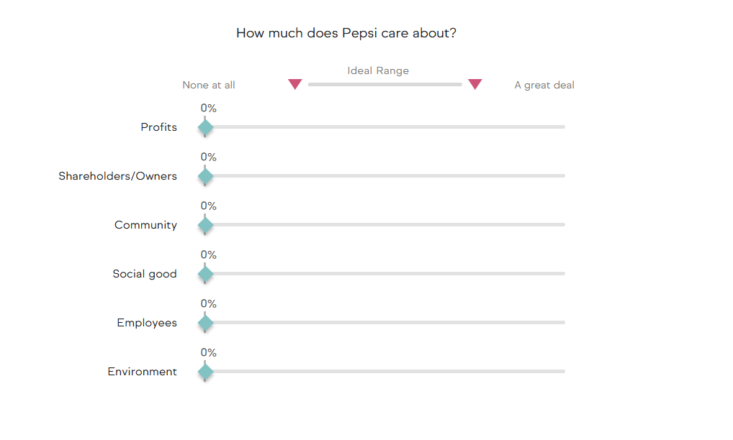
Task: Click the 'A great deal' scale label
Action: [x=544, y=85]
